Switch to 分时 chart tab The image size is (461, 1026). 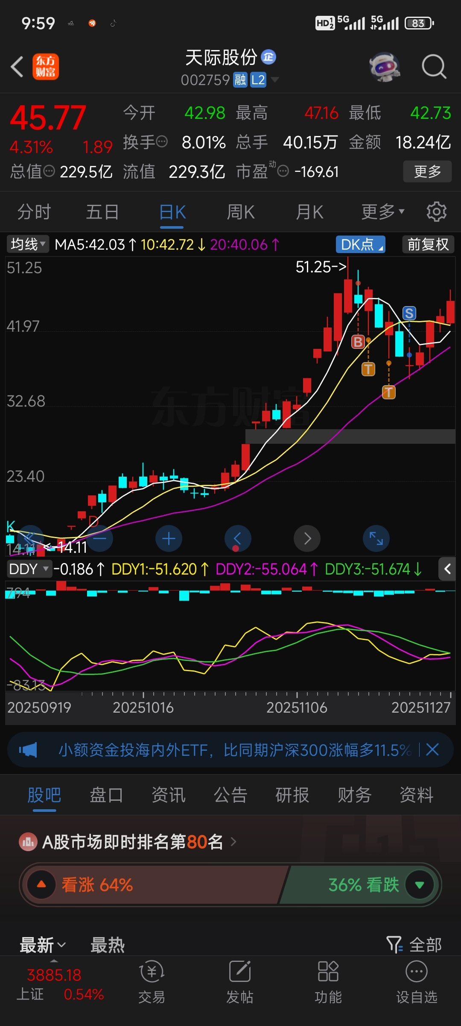pos(34,212)
